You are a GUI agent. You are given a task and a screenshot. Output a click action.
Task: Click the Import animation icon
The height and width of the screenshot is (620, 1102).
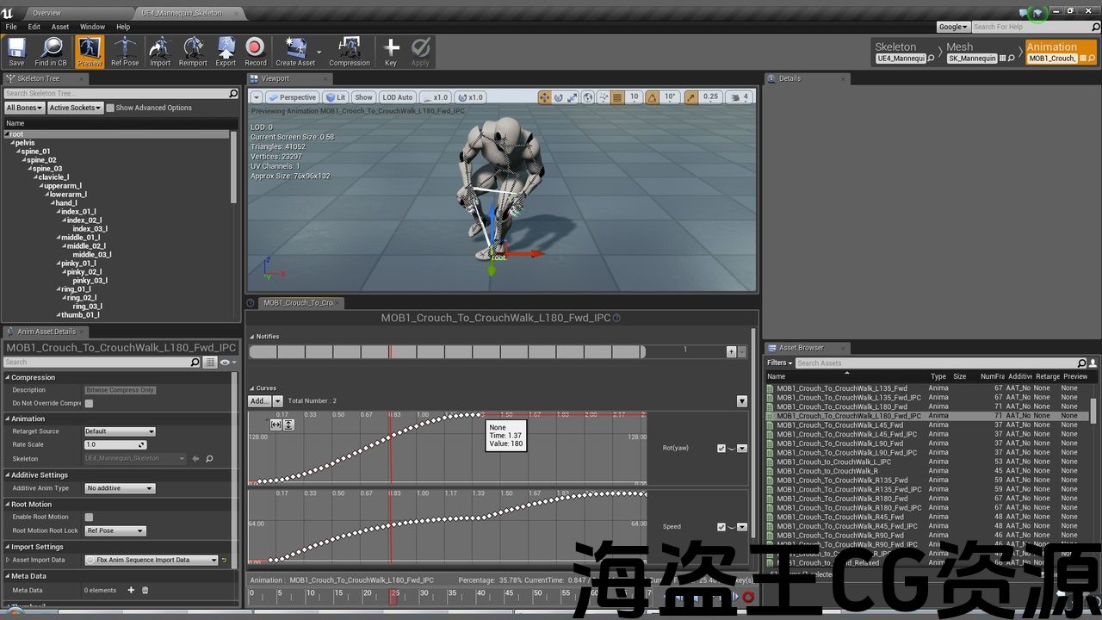(x=160, y=52)
